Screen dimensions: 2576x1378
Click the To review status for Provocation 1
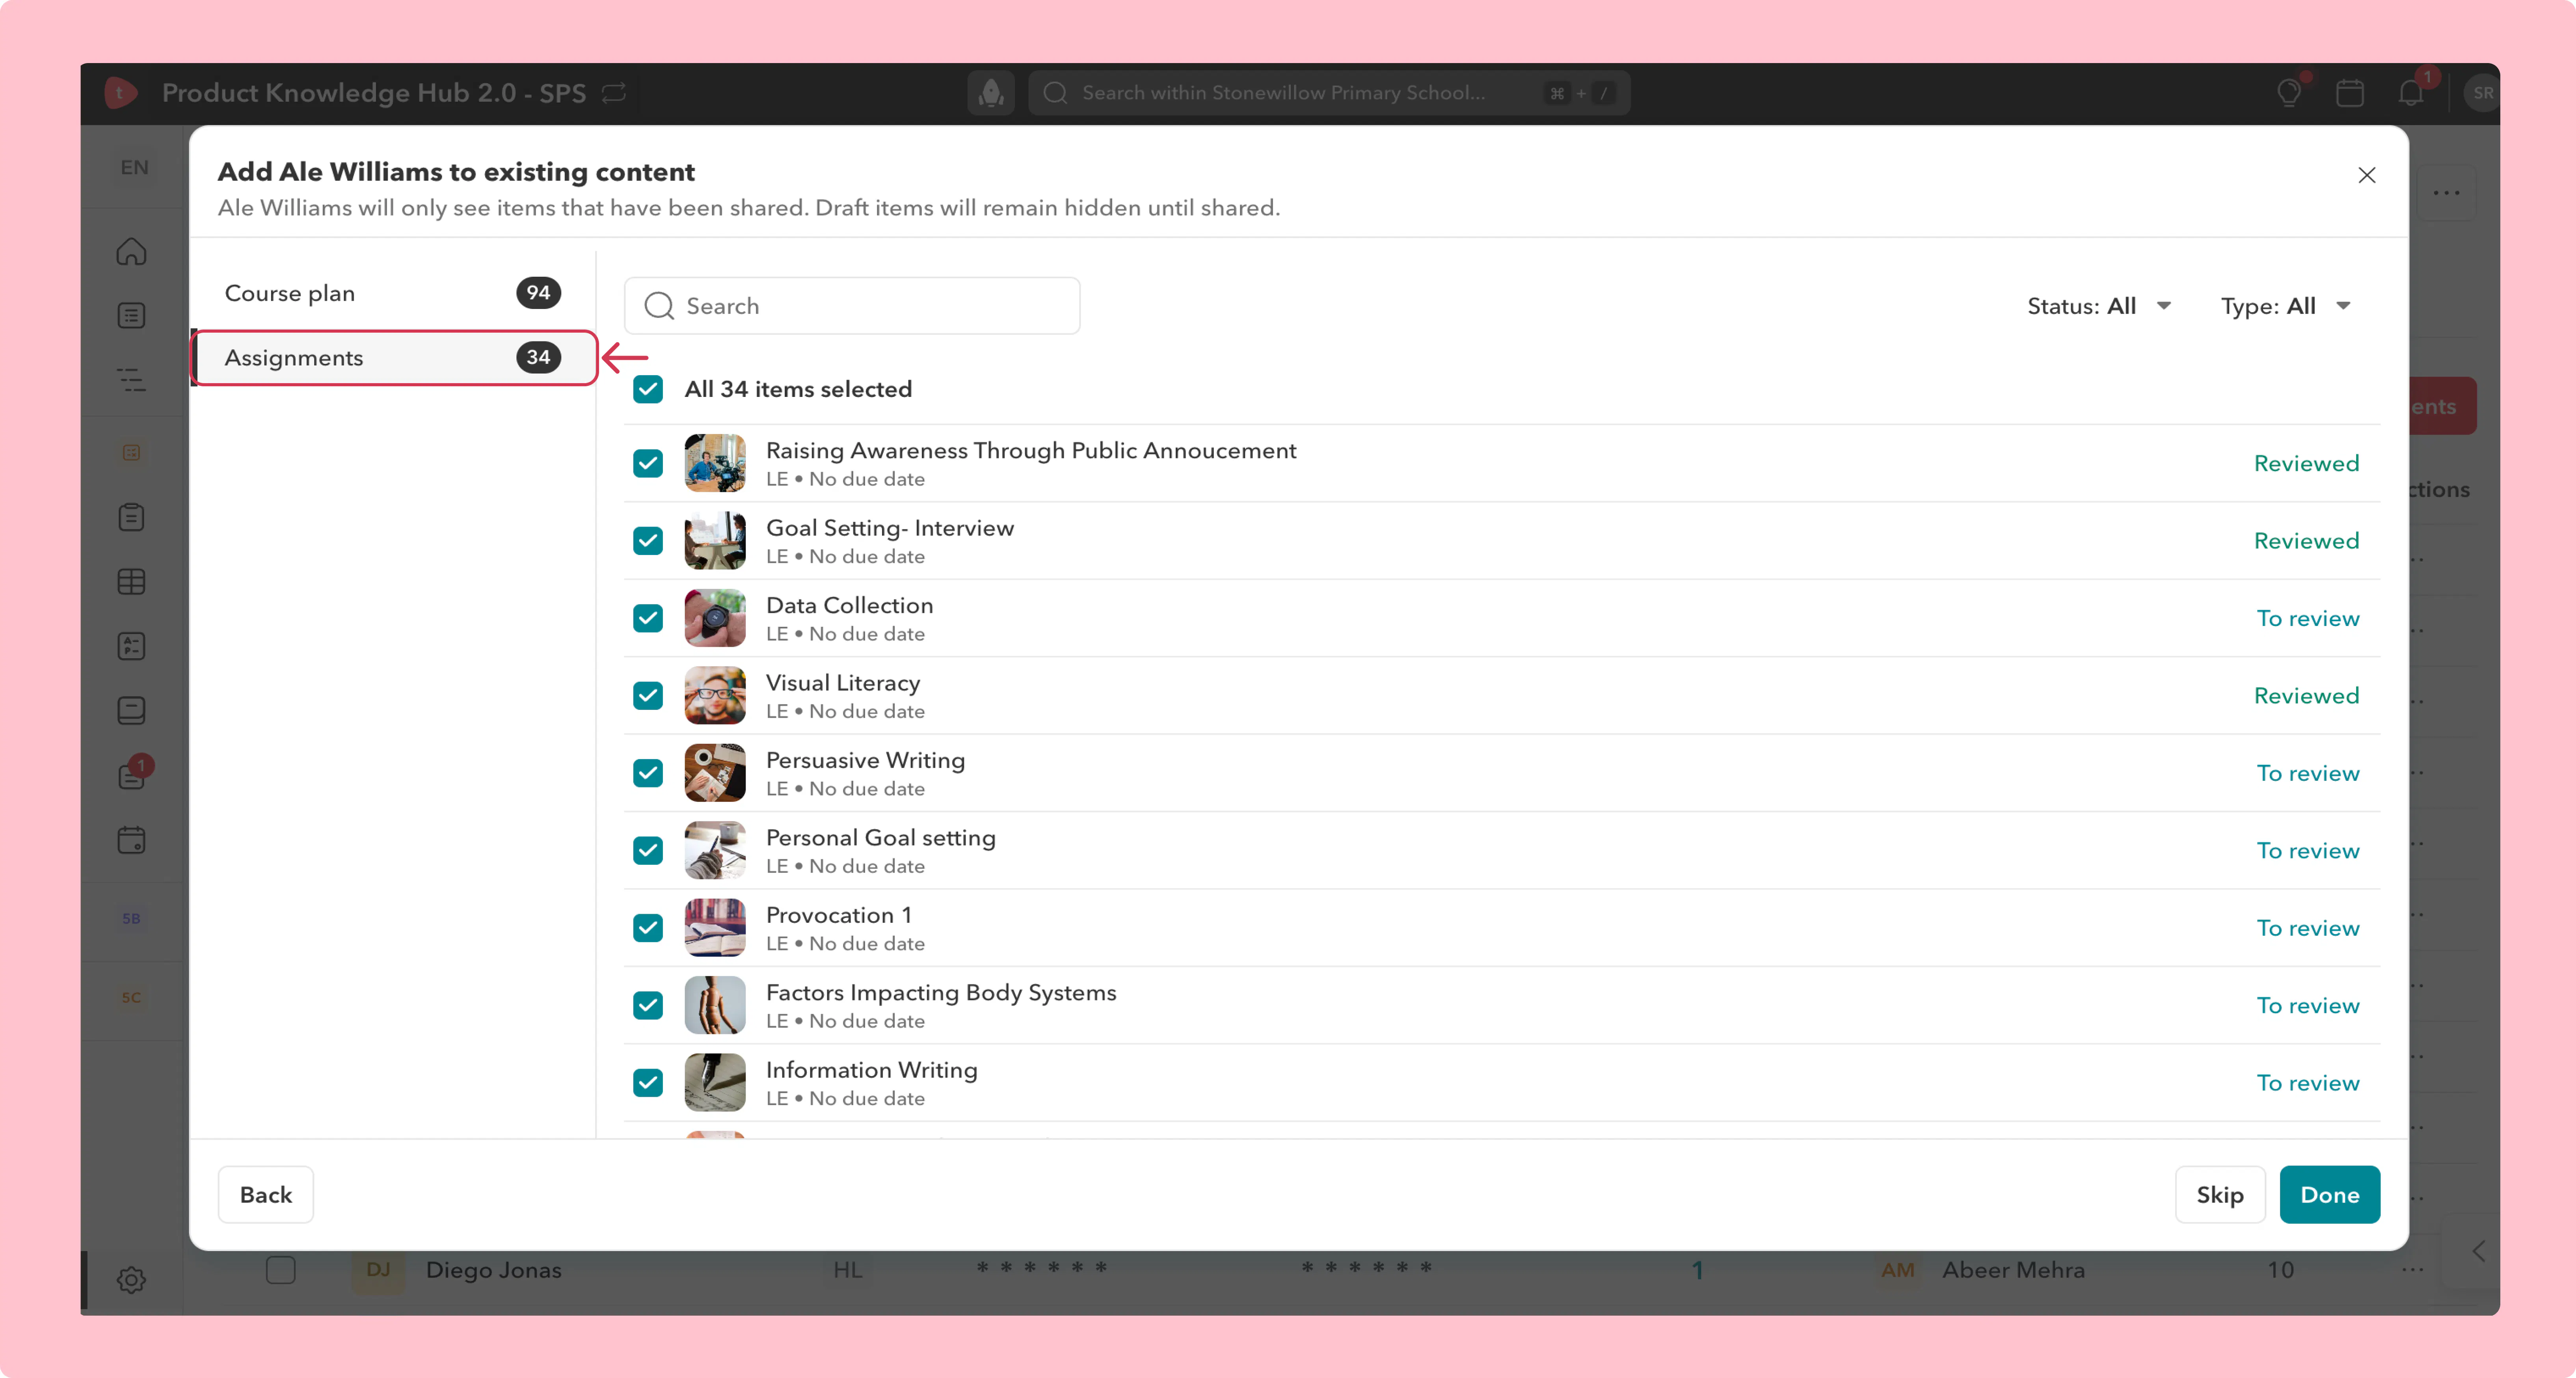click(x=2308, y=929)
